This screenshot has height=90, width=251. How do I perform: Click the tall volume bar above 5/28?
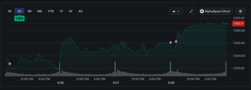click(x=171, y=69)
